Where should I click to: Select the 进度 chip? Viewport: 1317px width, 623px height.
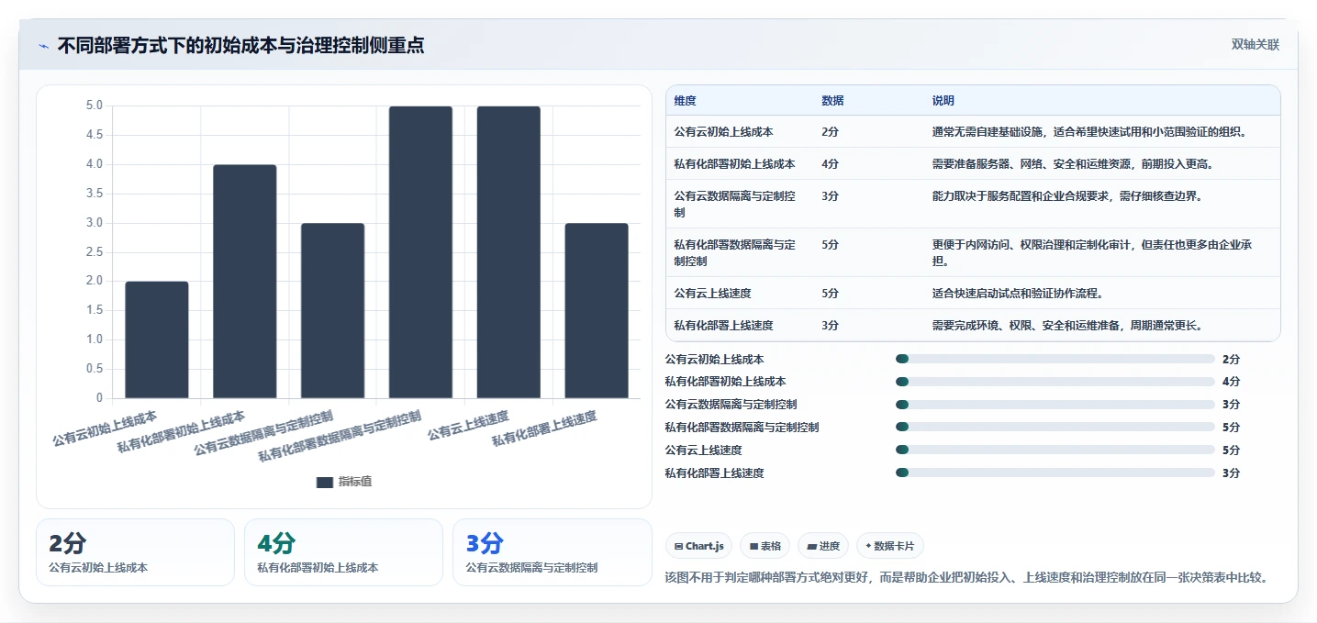822,546
